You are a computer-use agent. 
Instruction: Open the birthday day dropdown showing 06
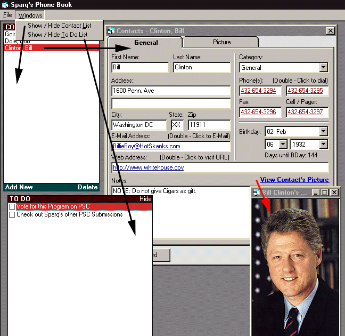tap(283, 145)
